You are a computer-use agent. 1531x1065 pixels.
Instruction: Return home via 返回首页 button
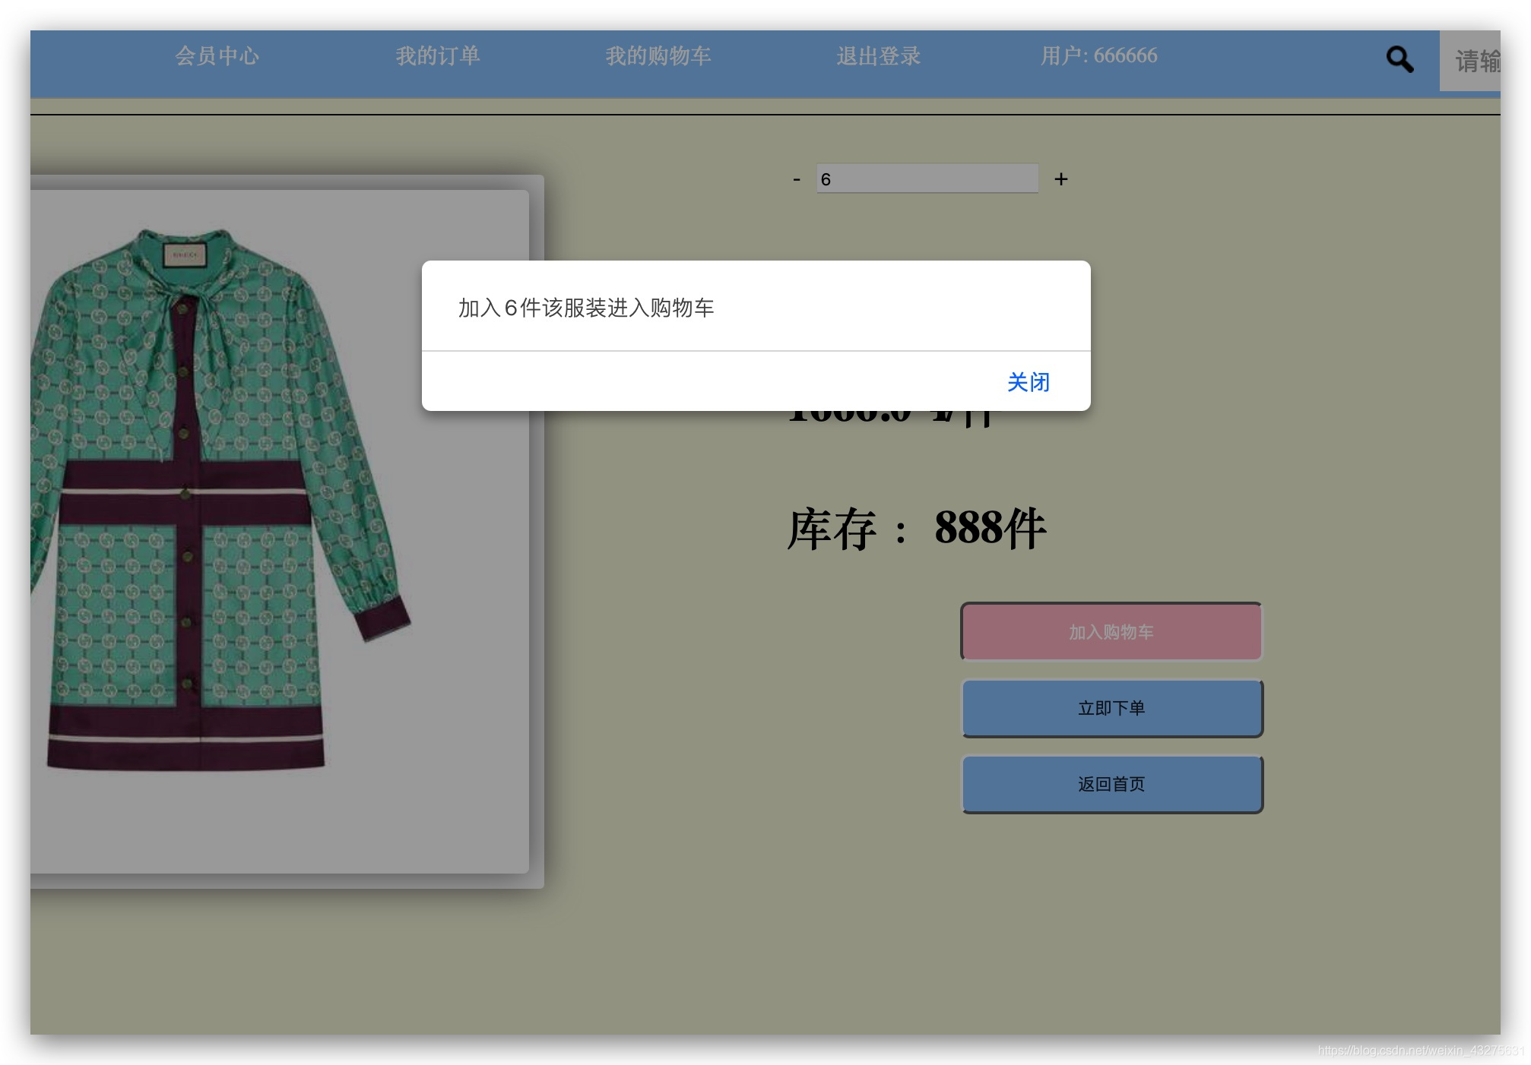click(1111, 784)
